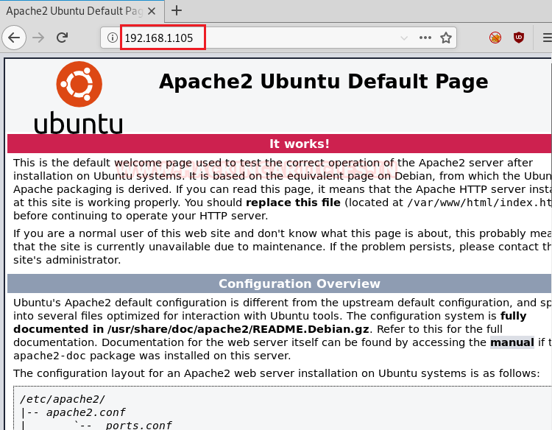This screenshot has height=430, width=552.
Task: Open the Firefox hamburger menu
Action: 547,38
